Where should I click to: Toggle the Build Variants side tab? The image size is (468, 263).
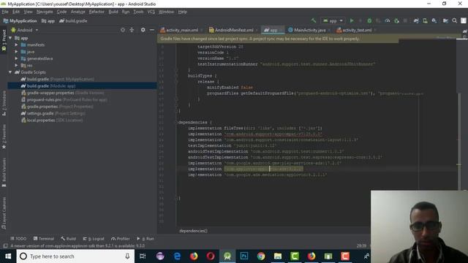(4, 172)
